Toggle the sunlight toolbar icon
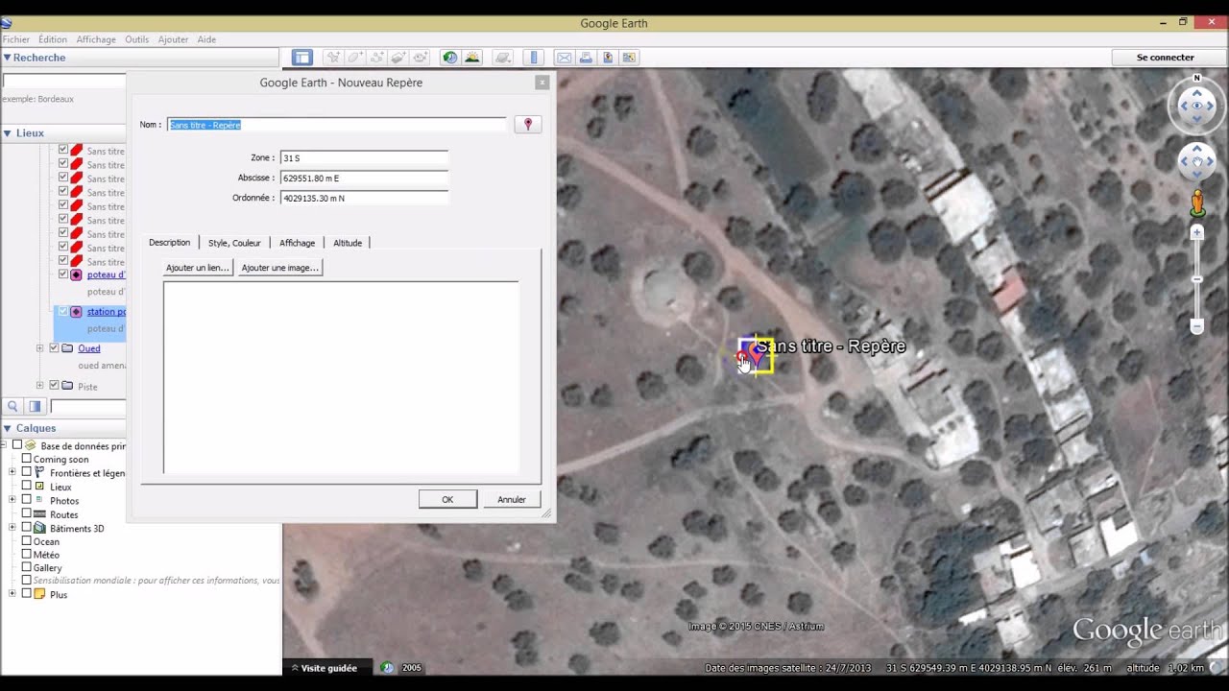The image size is (1229, 691). [x=471, y=58]
